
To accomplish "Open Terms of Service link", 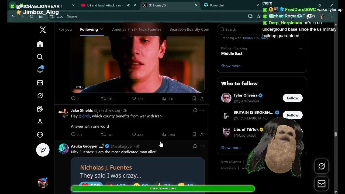I will click(x=231, y=162).
